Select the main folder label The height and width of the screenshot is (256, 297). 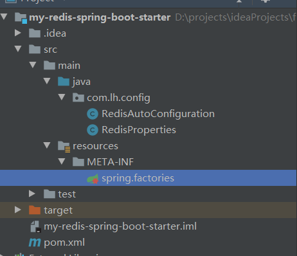pyautogui.click(x=69, y=66)
